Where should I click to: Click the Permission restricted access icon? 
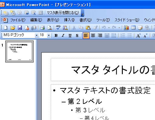27,28
